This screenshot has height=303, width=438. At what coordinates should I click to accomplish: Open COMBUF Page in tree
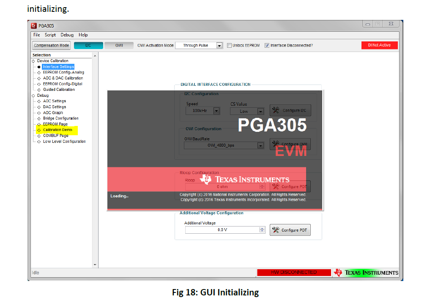pyautogui.click(x=55, y=136)
